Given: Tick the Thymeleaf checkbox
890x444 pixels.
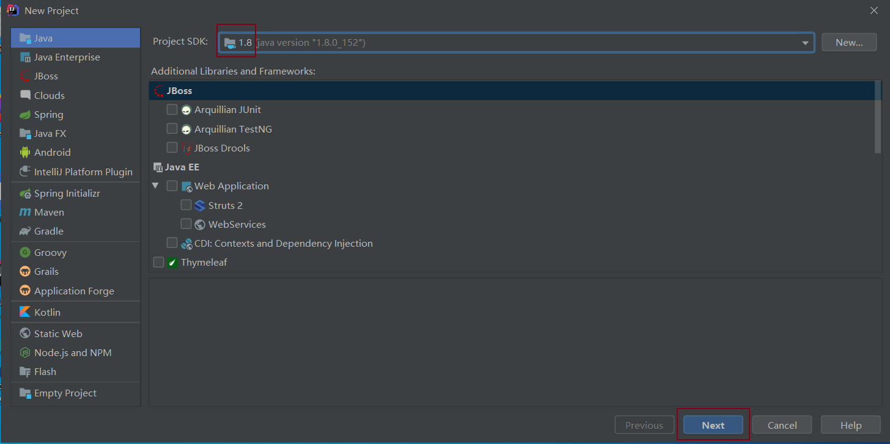Looking at the screenshot, I should [159, 263].
